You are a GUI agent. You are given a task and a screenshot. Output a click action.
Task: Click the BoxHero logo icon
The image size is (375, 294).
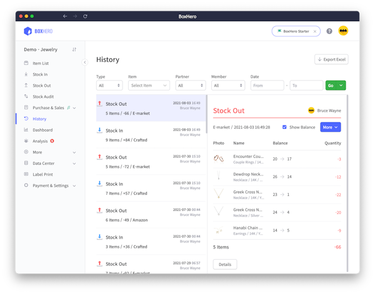pyautogui.click(x=27, y=31)
